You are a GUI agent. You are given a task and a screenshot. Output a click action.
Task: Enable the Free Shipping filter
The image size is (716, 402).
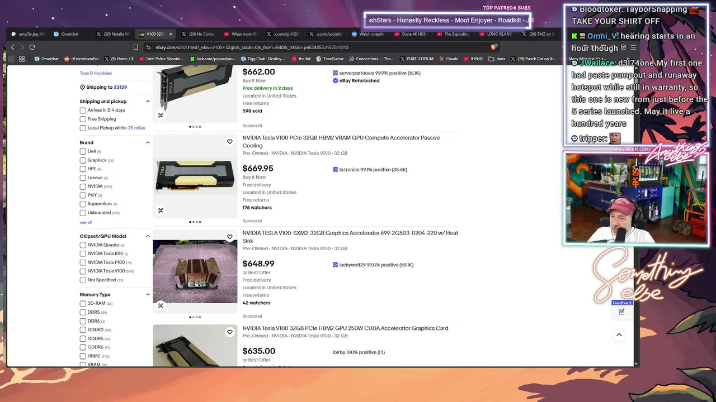(x=83, y=119)
